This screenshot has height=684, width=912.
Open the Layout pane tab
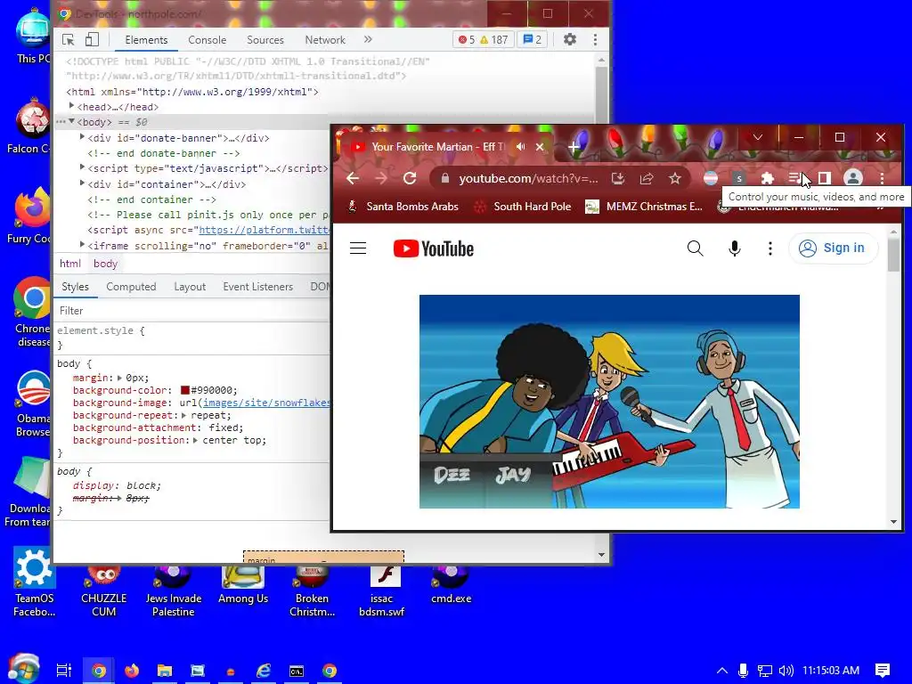(x=190, y=287)
